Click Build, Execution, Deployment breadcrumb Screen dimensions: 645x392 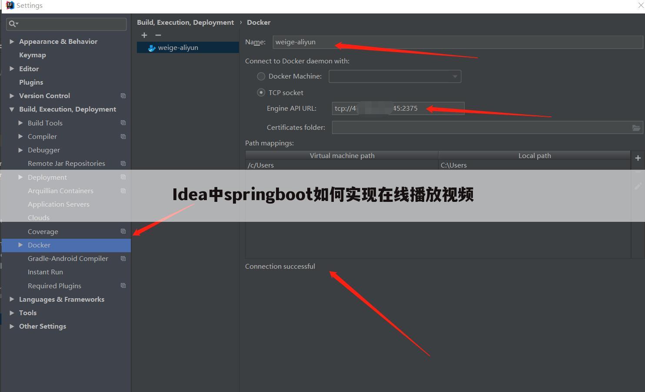[x=185, y=22]
